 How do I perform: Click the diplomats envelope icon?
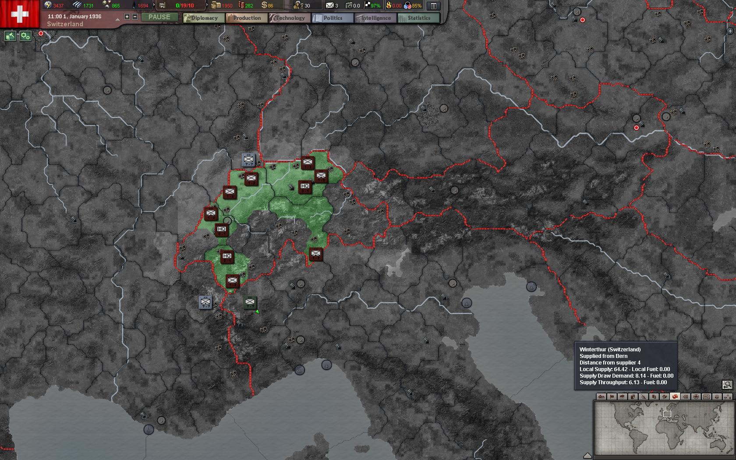(x=329, y=5)
